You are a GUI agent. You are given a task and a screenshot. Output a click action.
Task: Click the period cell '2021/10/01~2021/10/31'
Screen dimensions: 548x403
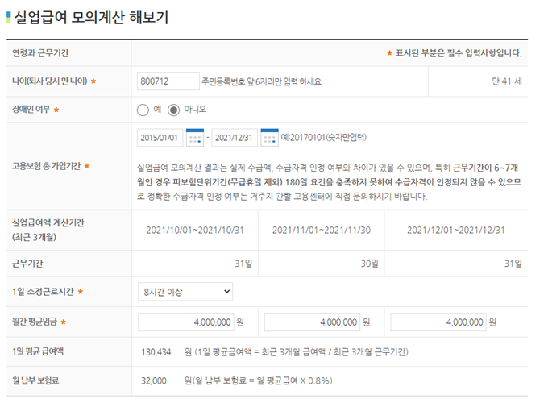point(195,231)
